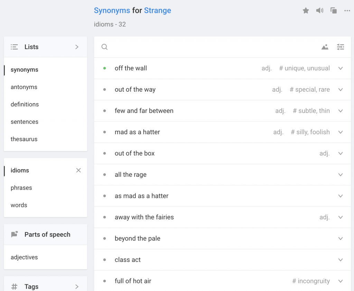Expand the 'all the rage' chevron
Screen dimensions: 354x291
(341, 175)
